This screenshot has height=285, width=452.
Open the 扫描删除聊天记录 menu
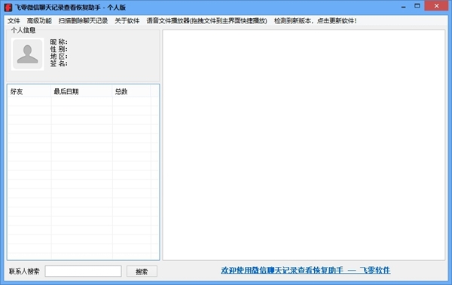pos(83,21)
